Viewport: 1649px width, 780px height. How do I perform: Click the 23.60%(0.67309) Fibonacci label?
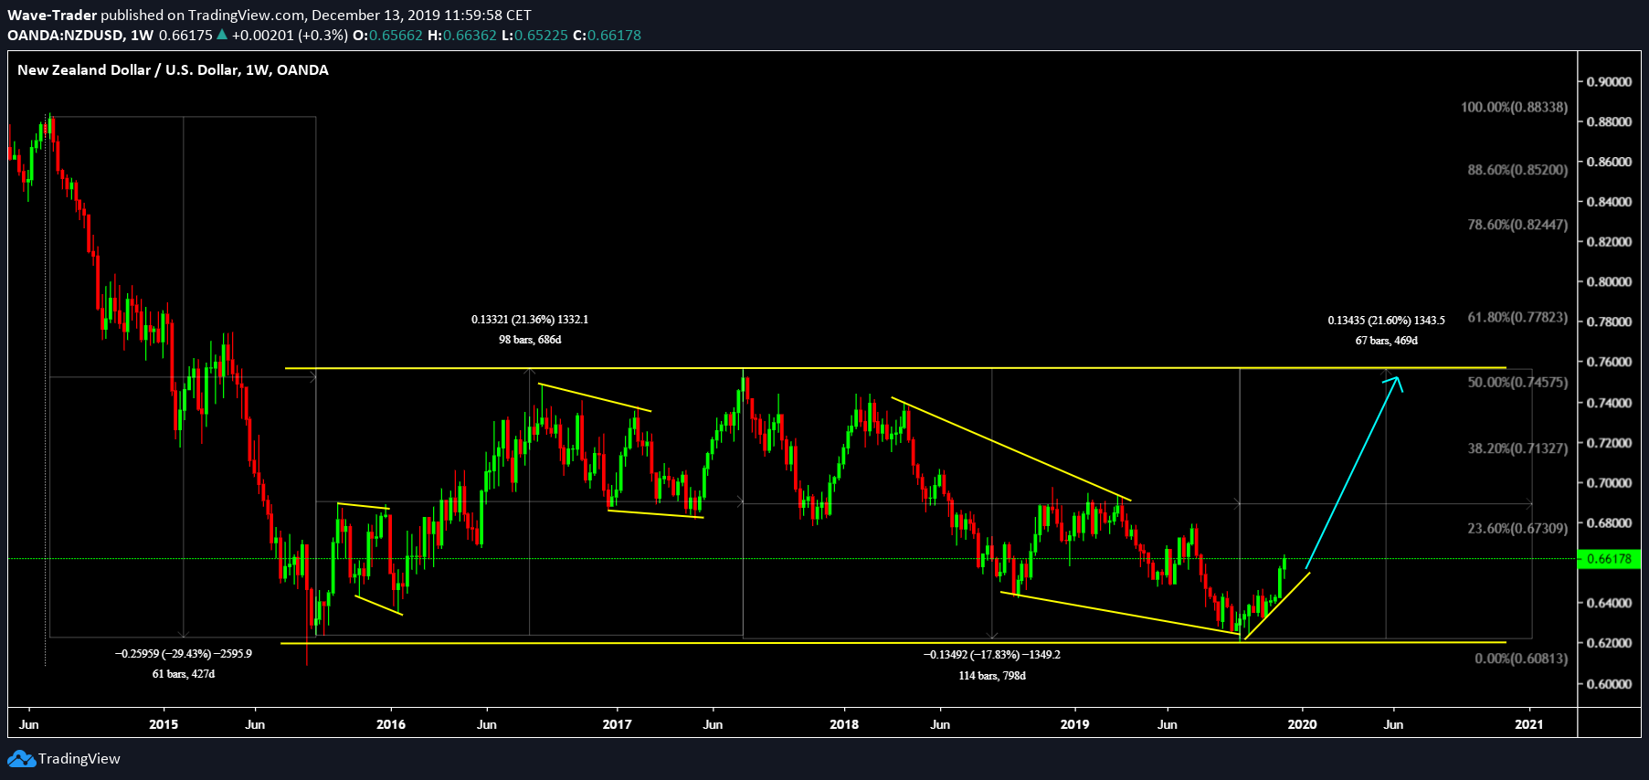click(1517, 529)
